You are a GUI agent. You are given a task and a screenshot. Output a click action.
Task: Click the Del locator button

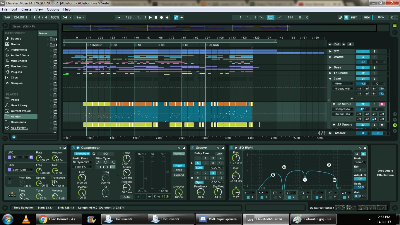tap(336, 45)
